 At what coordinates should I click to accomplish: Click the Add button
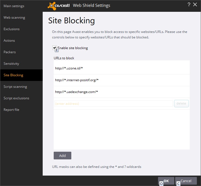[x=63, y=156]
